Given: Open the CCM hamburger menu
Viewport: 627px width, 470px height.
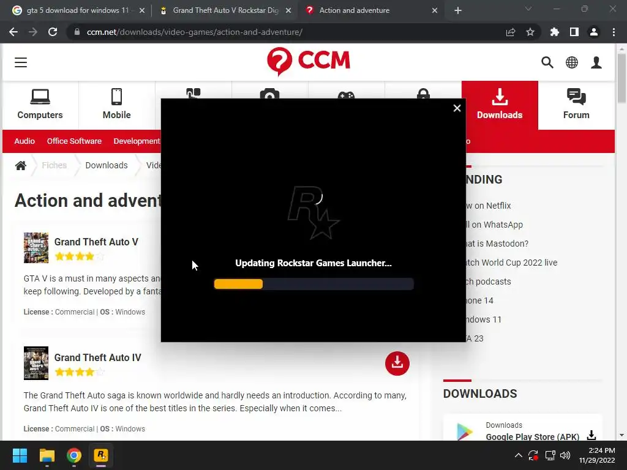Looking at the screenshot, I should 21,62.
